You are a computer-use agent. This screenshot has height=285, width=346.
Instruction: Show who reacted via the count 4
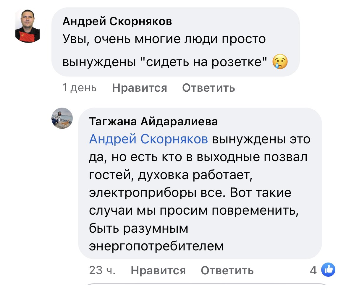pyautogui.click(x=313, y=270)
